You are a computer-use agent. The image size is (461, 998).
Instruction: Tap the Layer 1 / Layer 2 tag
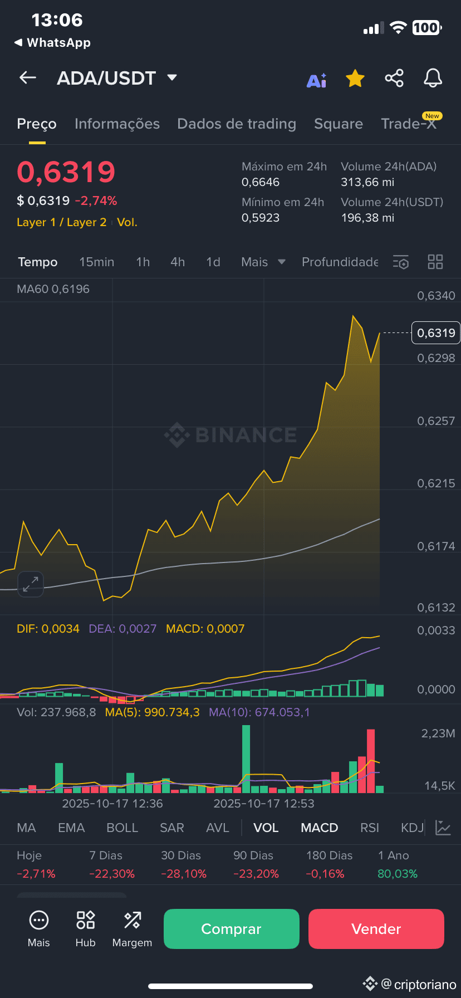[61, 222]
